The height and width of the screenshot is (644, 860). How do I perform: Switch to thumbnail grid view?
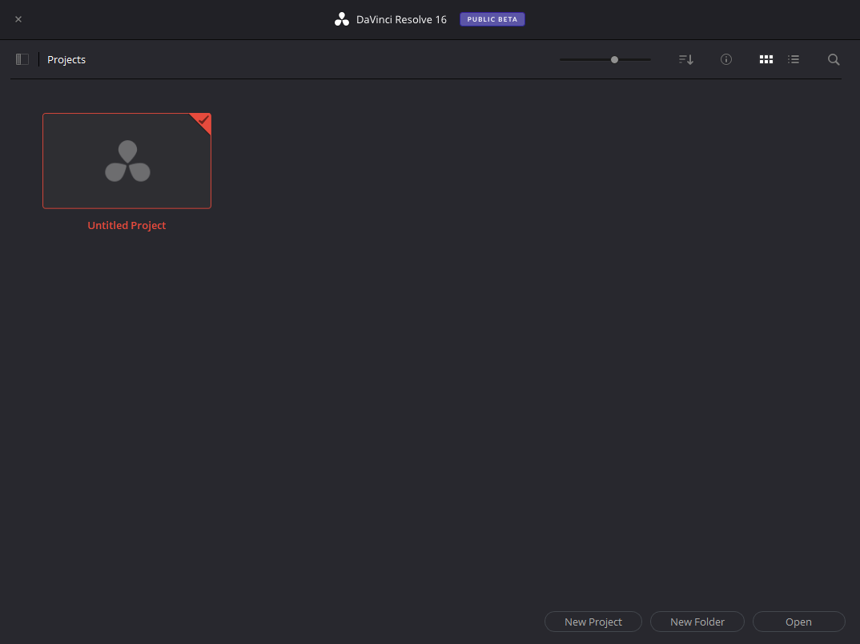tap(766, 59)
